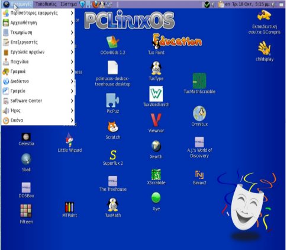Viewport: 287px width, 250px height.
Task: Launch the Viewnior image viewer icon
Action: tap(156, 120)
